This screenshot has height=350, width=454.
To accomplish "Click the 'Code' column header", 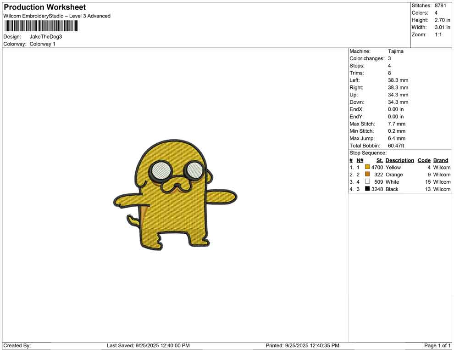I will pyautogui.click(x=424, y=160).
